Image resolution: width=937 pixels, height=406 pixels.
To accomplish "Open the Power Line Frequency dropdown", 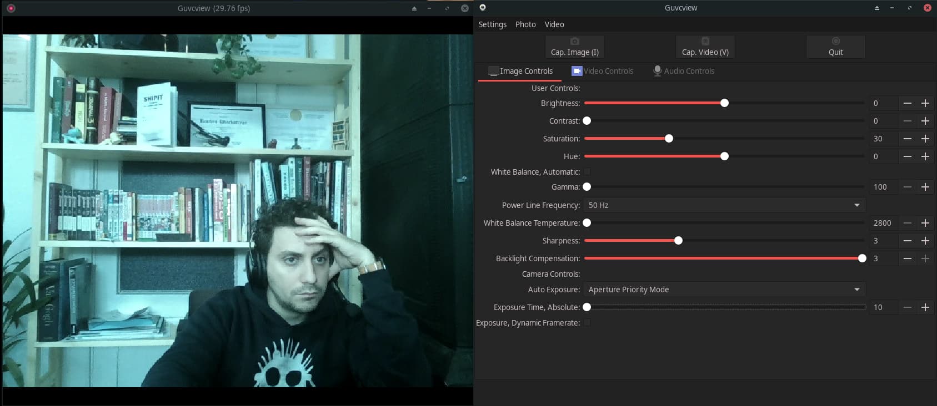I will pos(724,205).
